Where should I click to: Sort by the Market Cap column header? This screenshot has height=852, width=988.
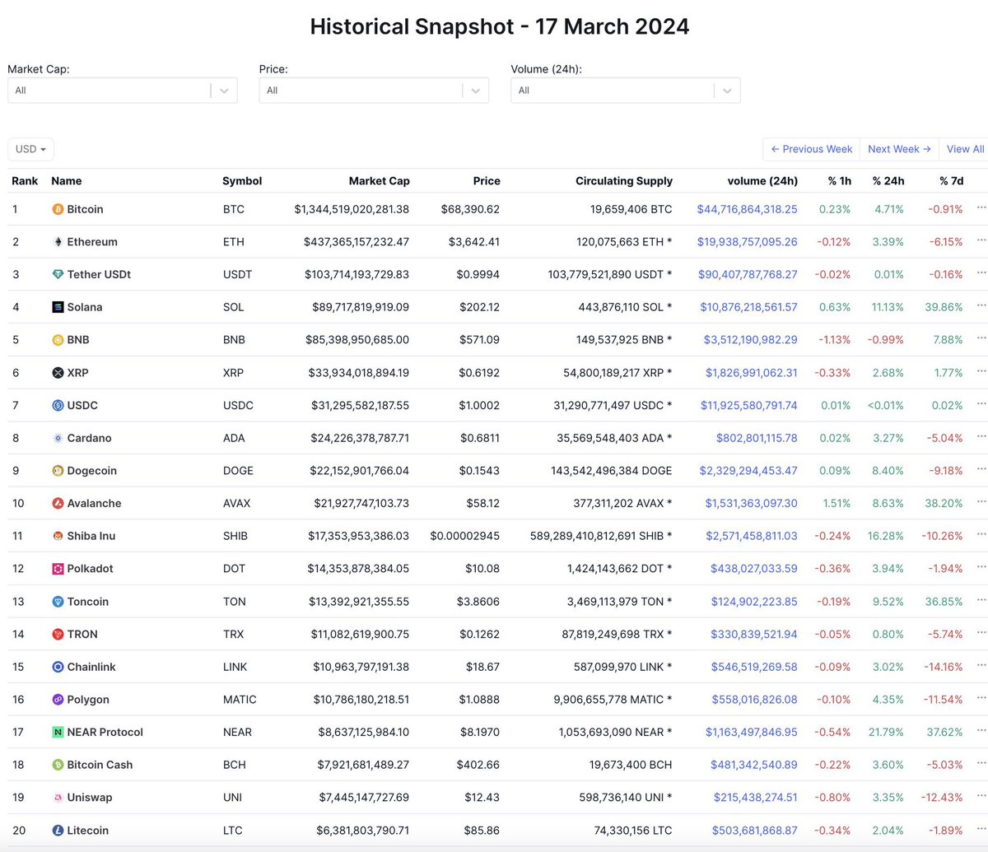(379, 181)
